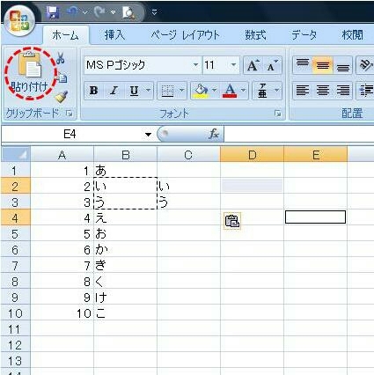Toggle Bold formatting
Viewport: 374px width, 375px height.
93,91
